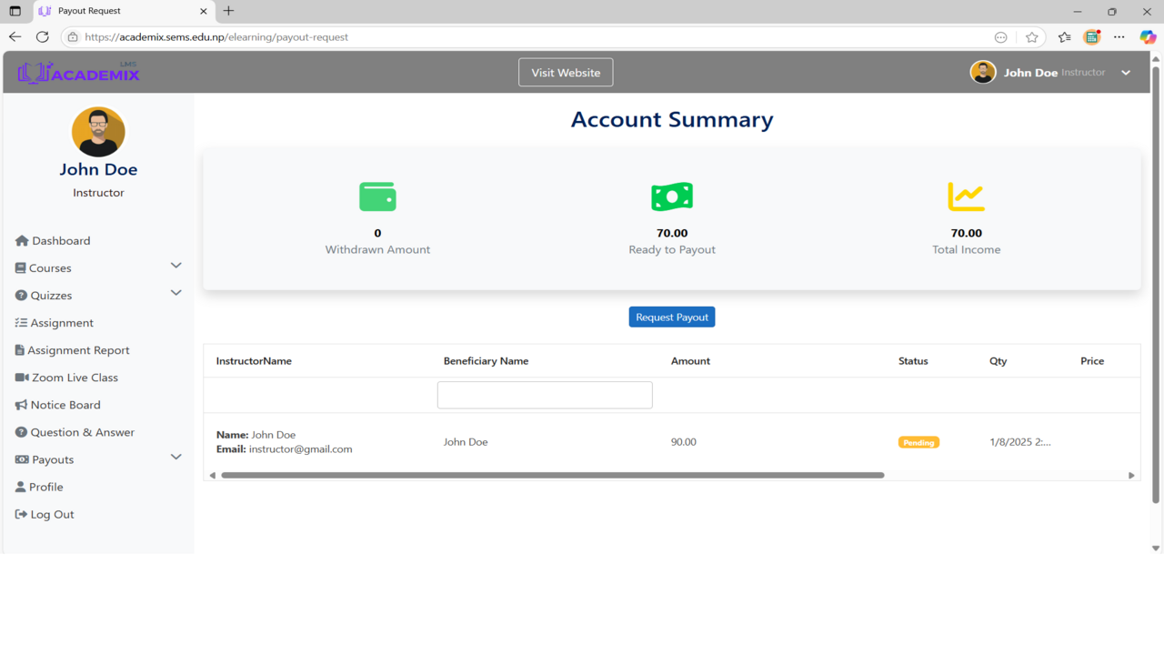Viewport: 1164px width, 655px height.
Task: Open the Profile page
Action: coord(45,487)
